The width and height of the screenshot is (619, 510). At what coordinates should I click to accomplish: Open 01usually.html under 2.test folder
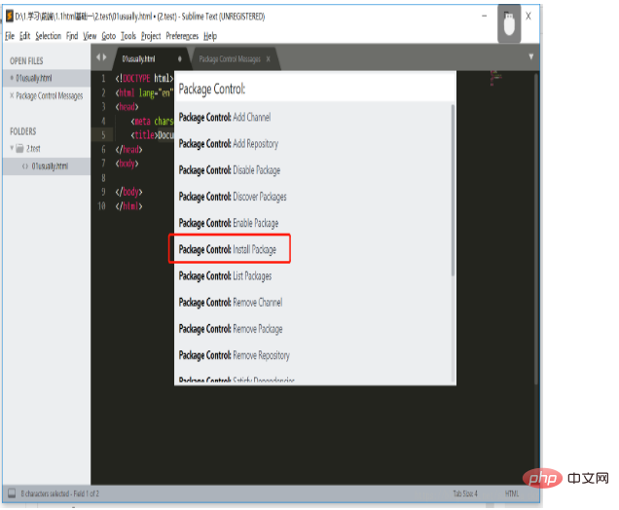point(47,166)
